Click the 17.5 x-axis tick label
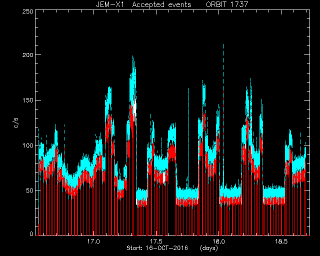The width and height of the screenshot is (320, 256). tap(156, 241)
